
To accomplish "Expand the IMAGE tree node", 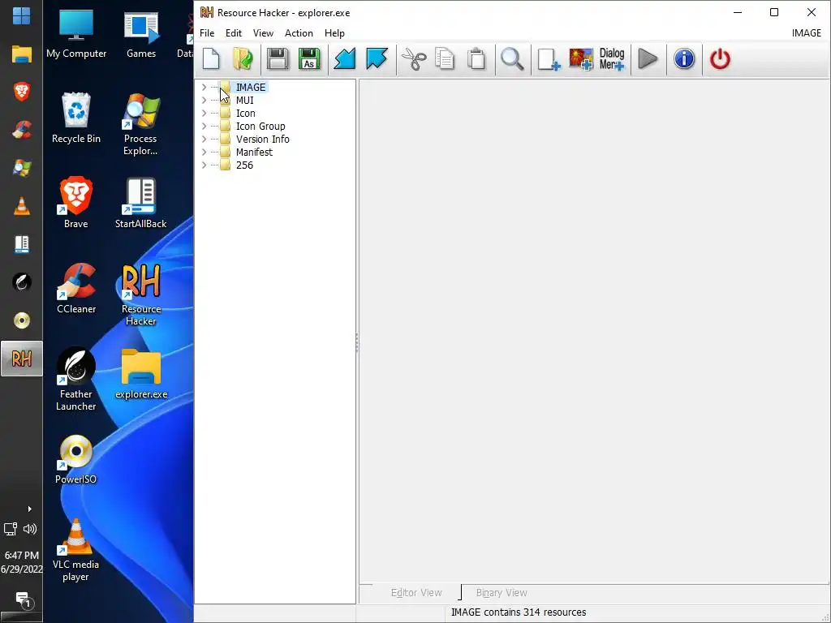I will click(x=204, y=87).
